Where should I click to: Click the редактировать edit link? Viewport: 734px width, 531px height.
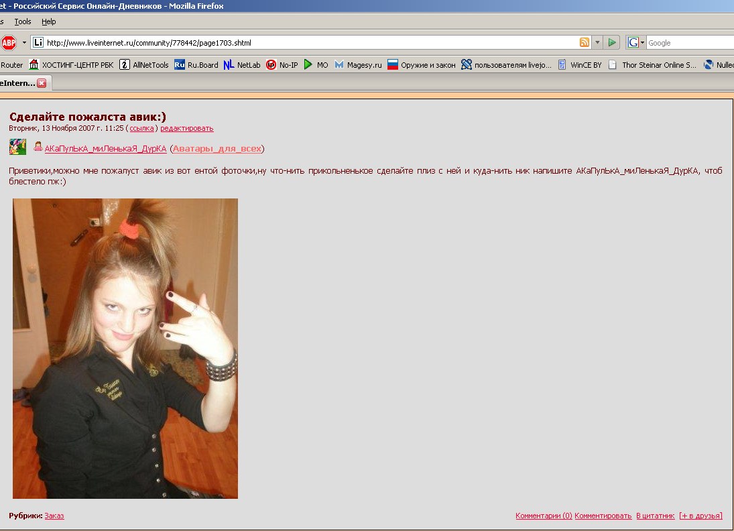click(x=186, y=128)
